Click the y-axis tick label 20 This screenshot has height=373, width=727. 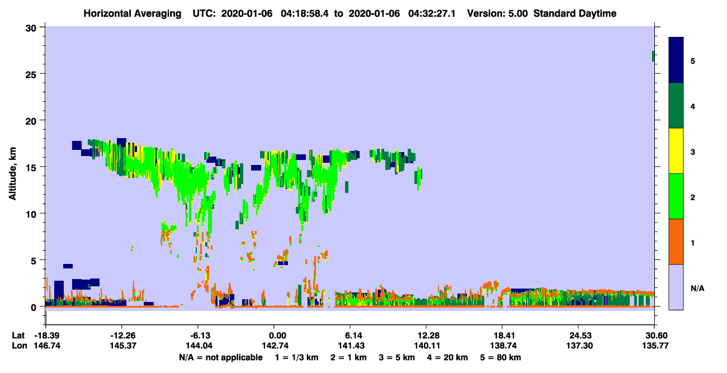pyautogui.click(x=32, y=120)
